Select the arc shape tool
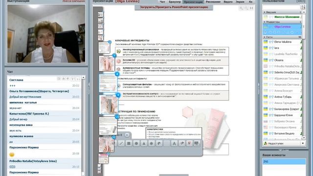Image resolution: width=313 pixels, height=176 pixels. pos(159,143)
